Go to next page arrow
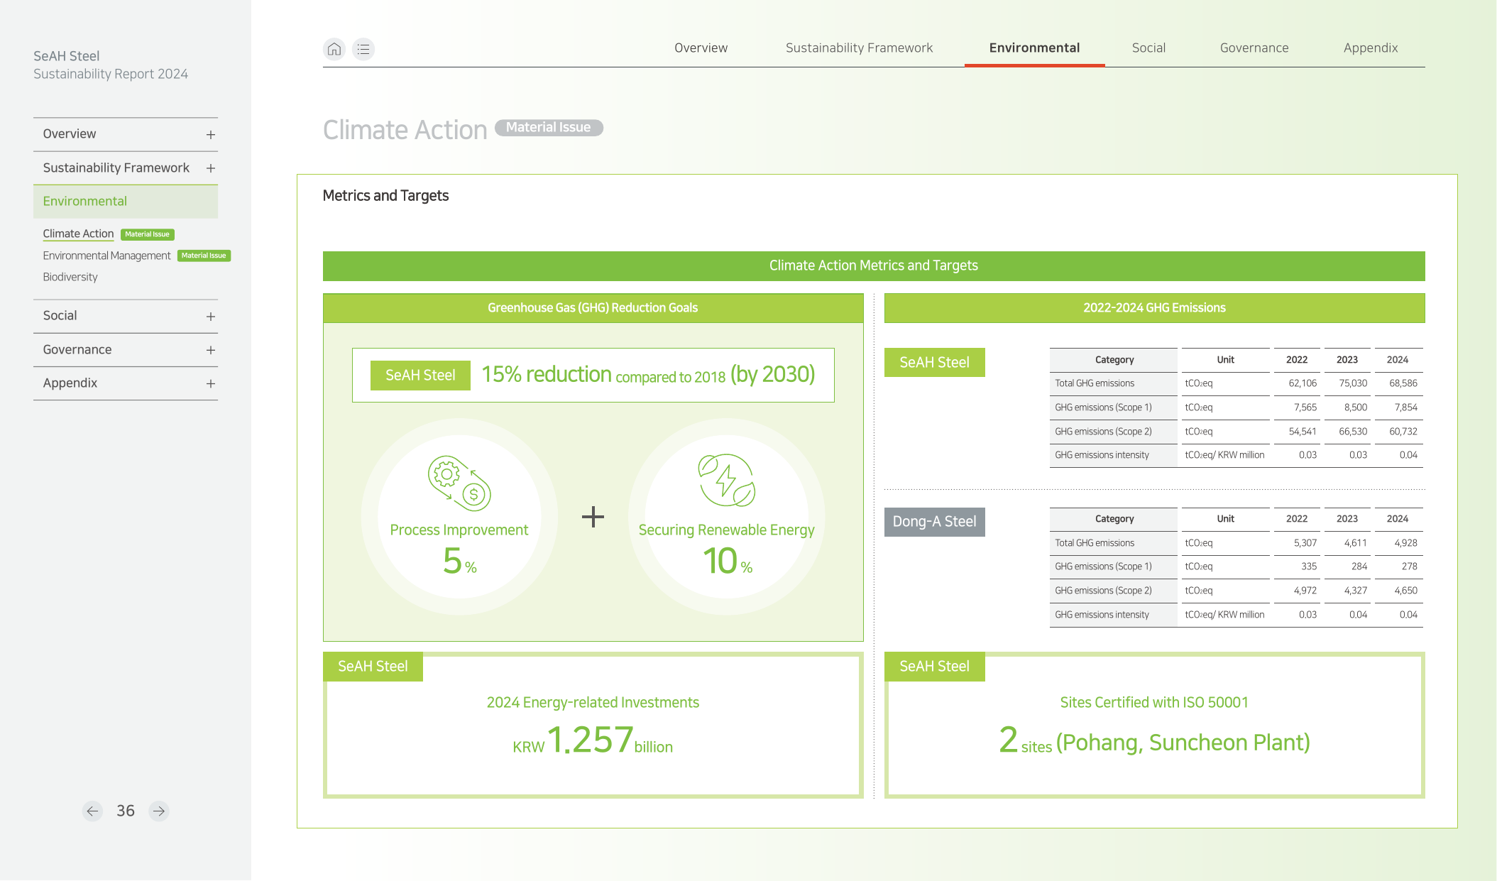Viewport: 1497px width, 881px height. tap(159, 811)
